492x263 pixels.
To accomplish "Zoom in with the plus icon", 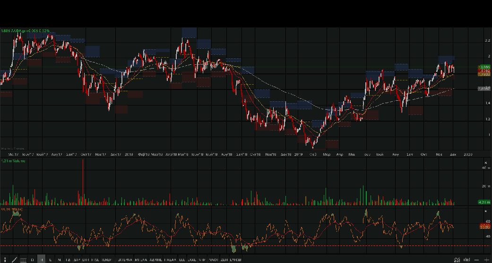I will coord(486,260).
